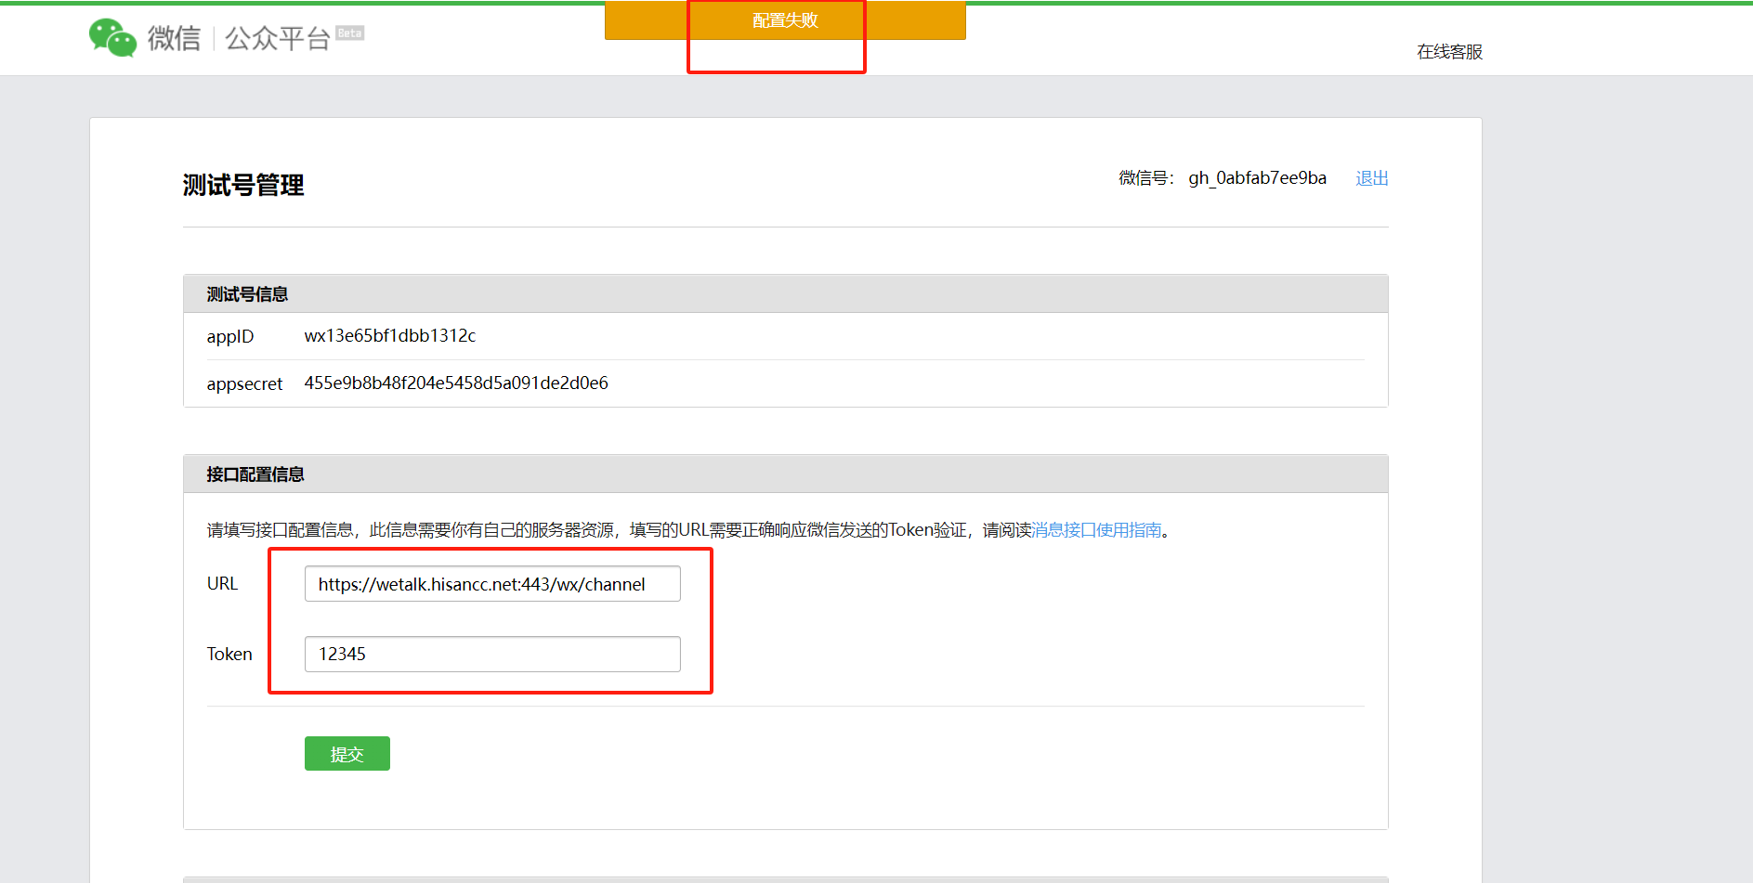The image size is (1753, 883).
Task: Click the 测试号管理 heading
Action: coord(243,186)
